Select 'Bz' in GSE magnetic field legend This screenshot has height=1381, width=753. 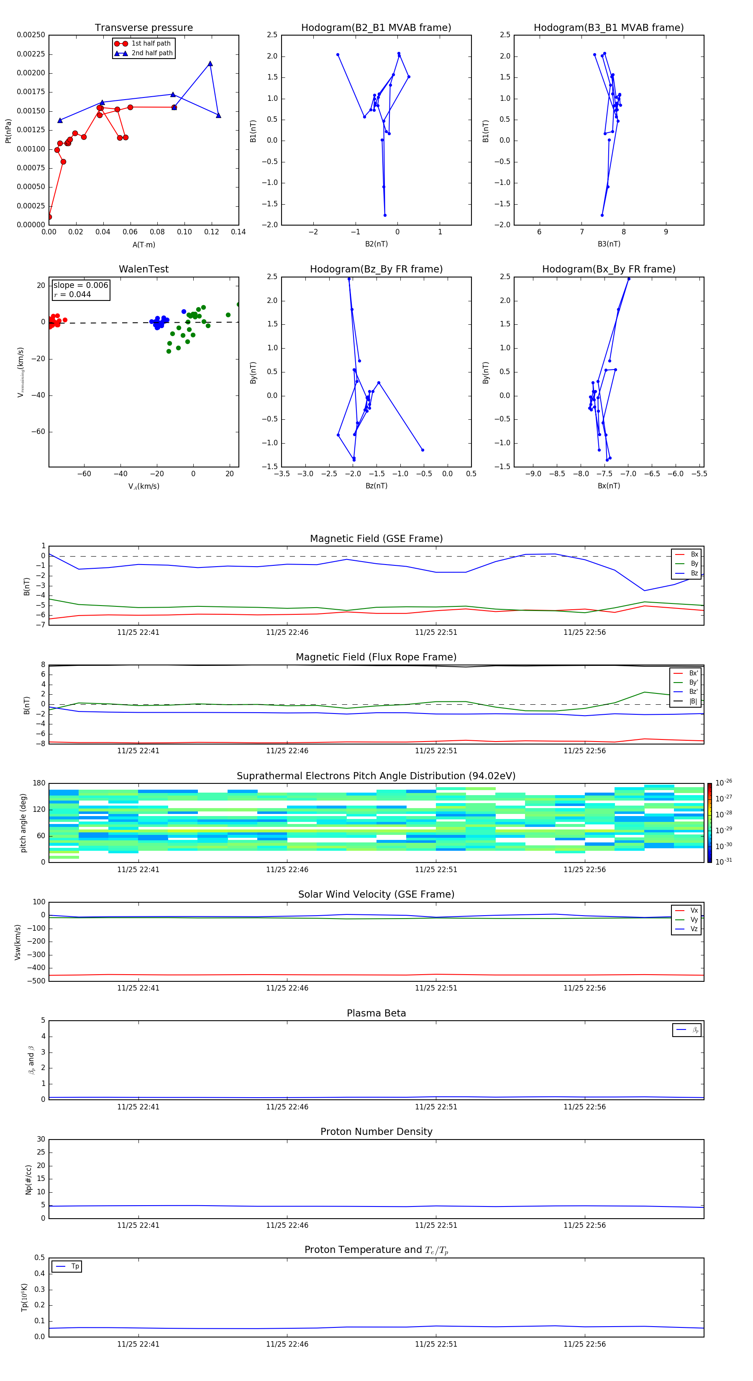coord(686,573)
